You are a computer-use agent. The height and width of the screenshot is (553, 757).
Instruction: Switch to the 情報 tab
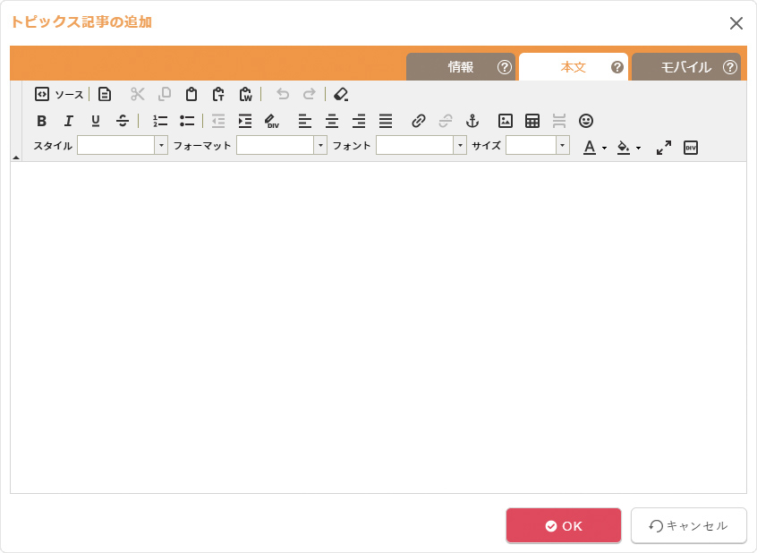pyautogui.click(x=461, y=67)
